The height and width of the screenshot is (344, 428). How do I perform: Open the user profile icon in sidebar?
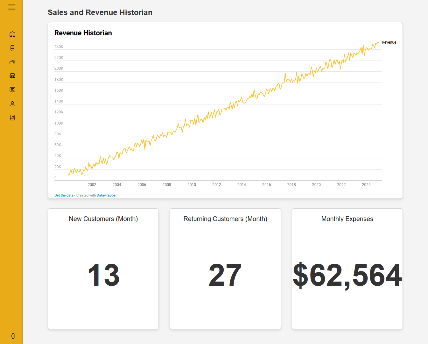click(12, 104)
